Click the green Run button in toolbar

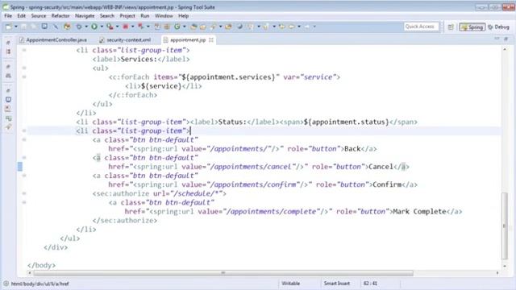[x=94, y=27]
